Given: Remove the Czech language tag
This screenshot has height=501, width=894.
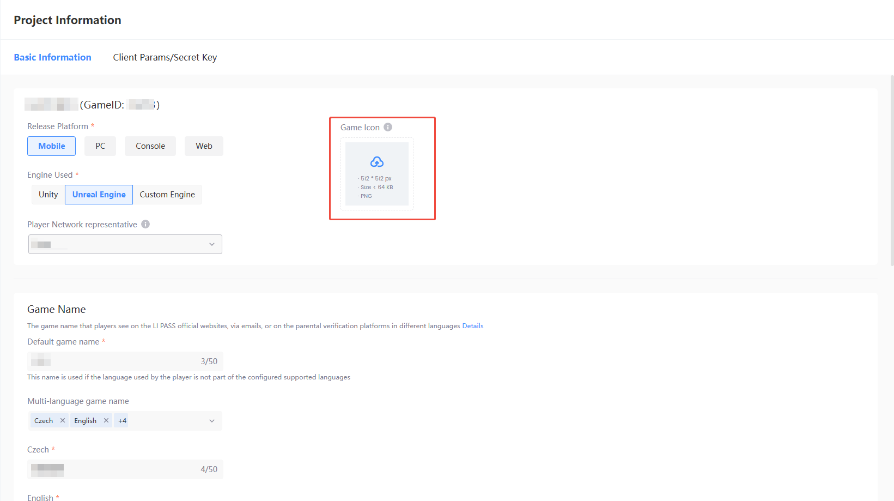Looking at the screenshot, I should coord(63,420).
